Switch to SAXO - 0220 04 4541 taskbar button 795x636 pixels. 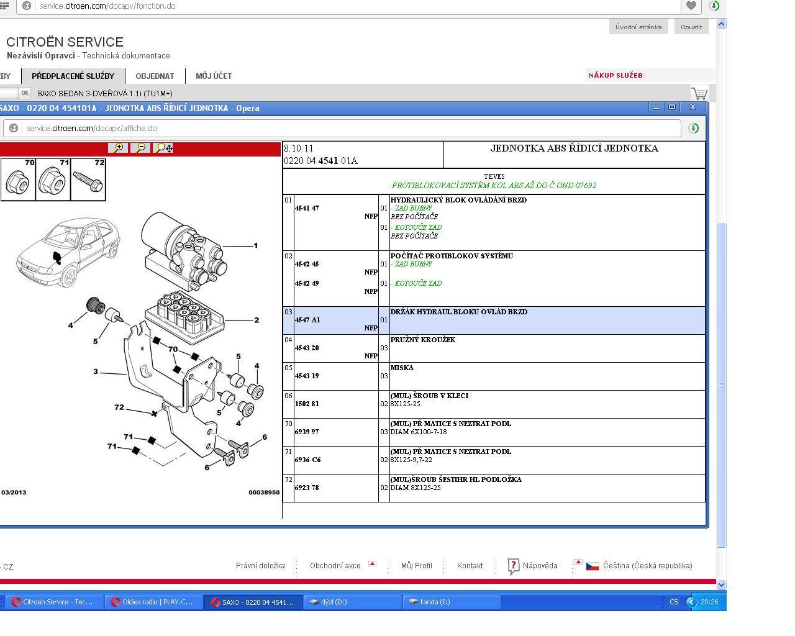253,602
